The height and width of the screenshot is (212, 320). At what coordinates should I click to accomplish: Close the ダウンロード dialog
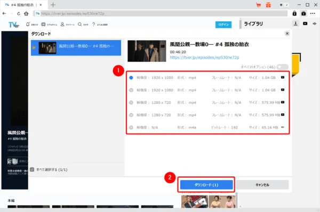pyautogui.click(x=287, y=34)
